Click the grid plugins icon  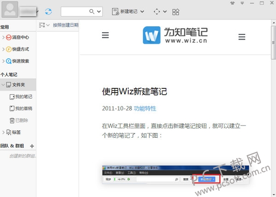pos(176,12)
